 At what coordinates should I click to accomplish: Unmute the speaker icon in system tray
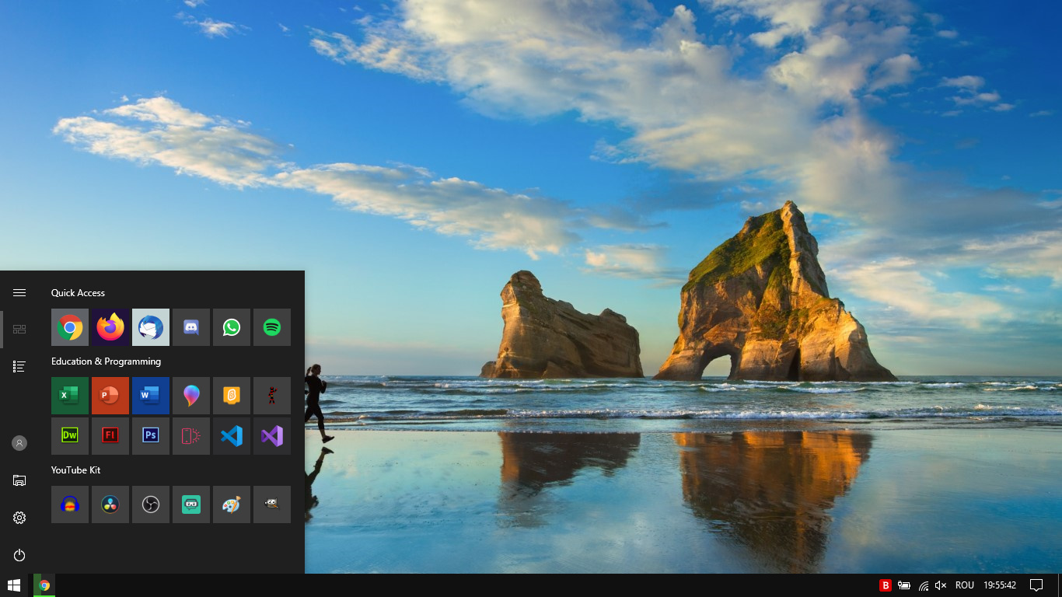tap(941, 585)
